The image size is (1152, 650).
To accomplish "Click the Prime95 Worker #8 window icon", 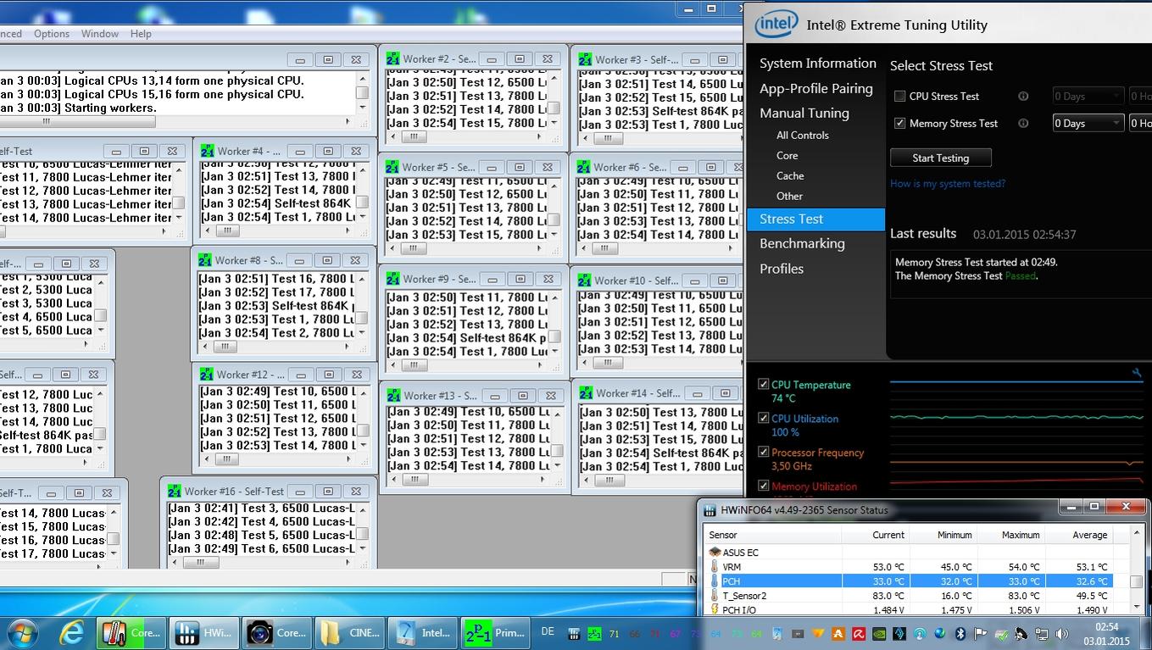I will 205,260.
